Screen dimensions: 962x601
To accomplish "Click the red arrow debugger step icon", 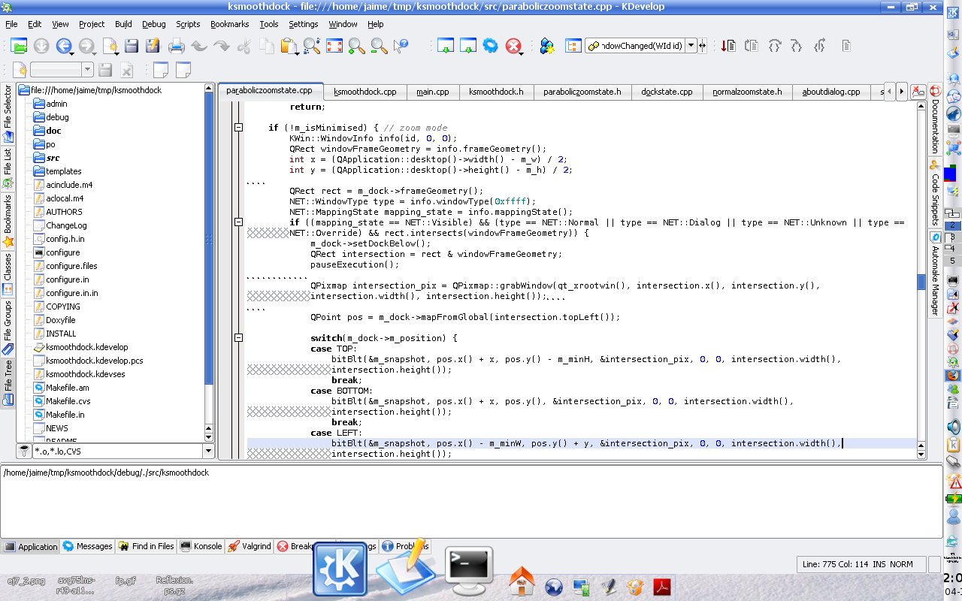I will [x=728, y=46].
